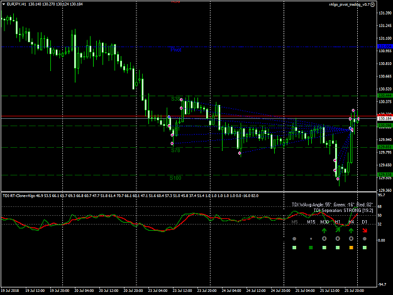Click the 0.00 indicator scale label
393x295 pixels.
point(381,240)
